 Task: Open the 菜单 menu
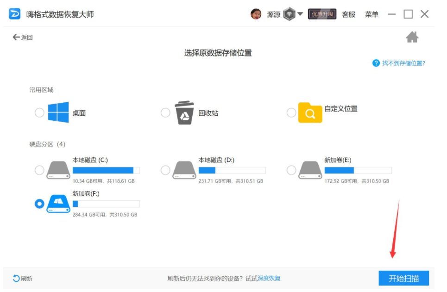click(x=371, y=14)
